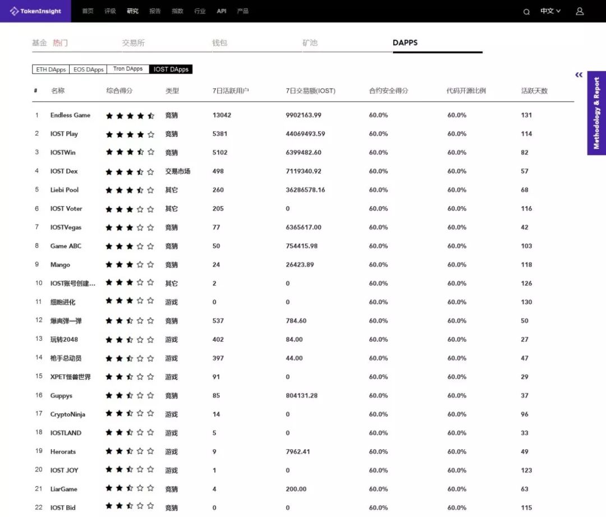Viewport: 606px width, 517px height.
Task: Open 报告 in the navigation bar
Action: click(x=155, y=11)
